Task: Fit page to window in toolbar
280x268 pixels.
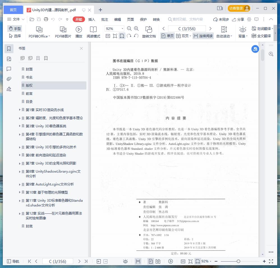Action: tap(115, 36)
